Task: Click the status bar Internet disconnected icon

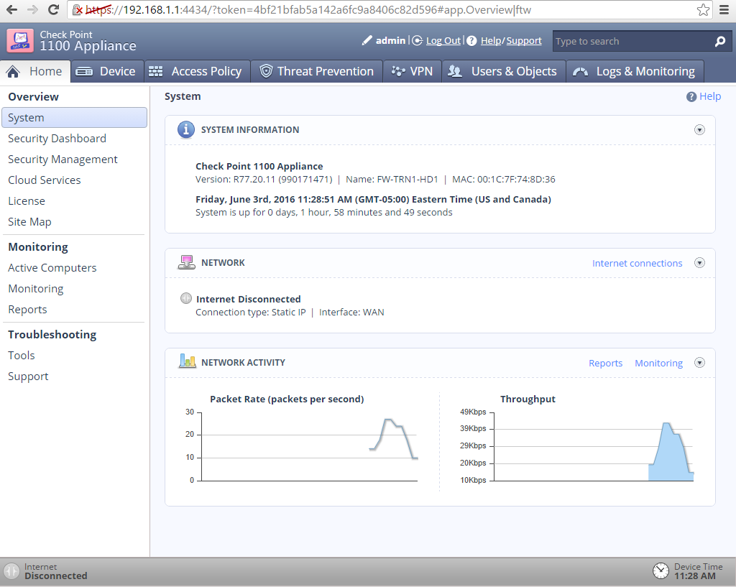Action: point(11,571)
